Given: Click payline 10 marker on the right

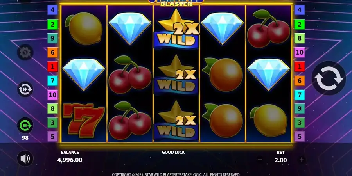Looking at the screenshot, I should [300, 52].
